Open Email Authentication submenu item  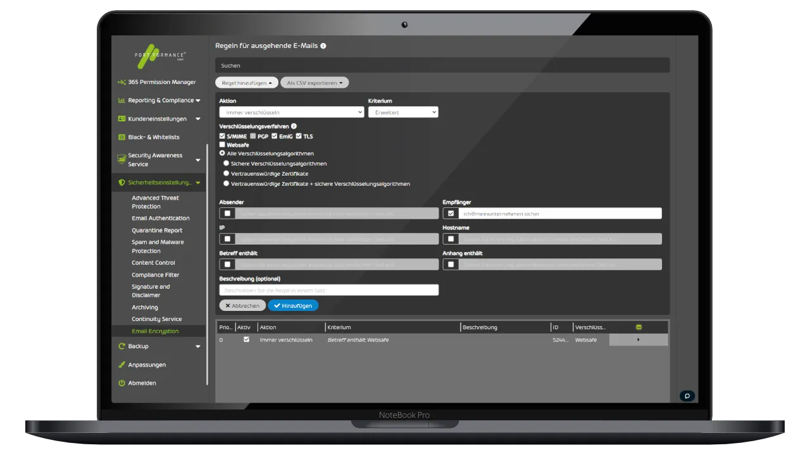[x=161, y=219]
